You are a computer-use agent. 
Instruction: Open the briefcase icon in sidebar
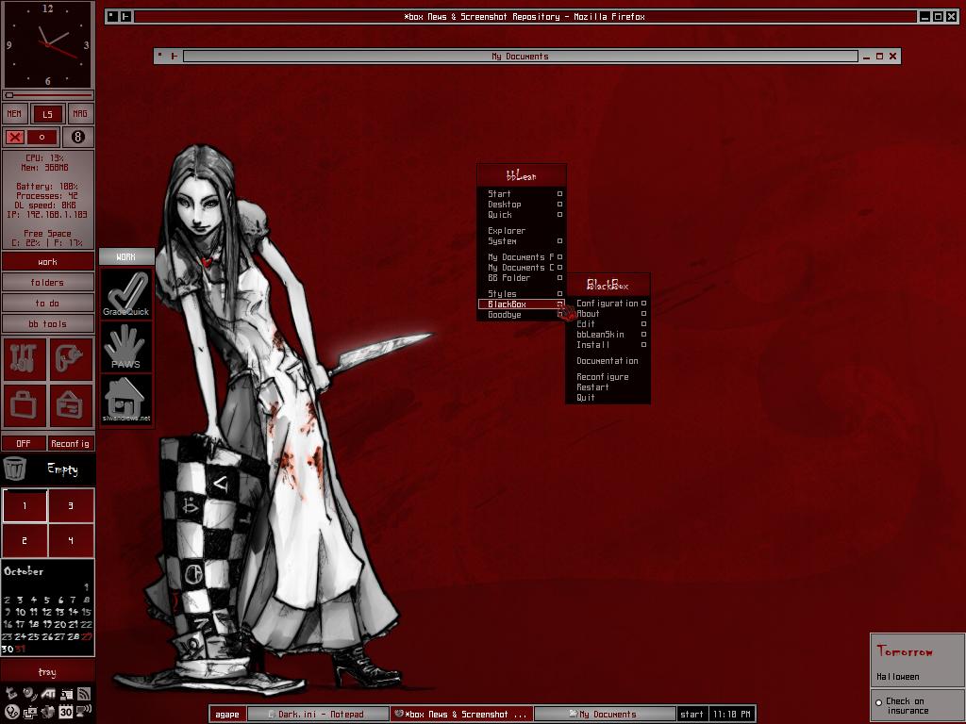coord(25,405)
